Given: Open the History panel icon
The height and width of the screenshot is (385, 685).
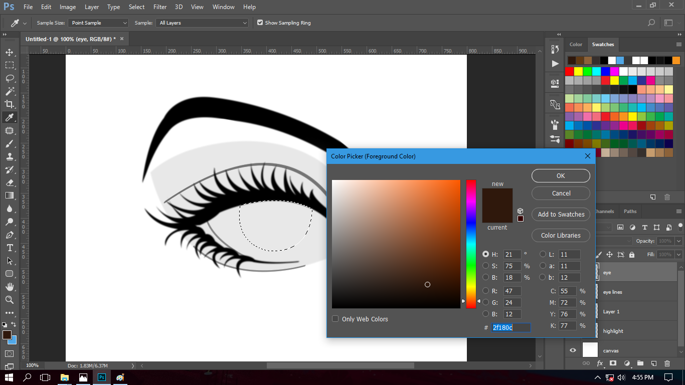Looking at the screenshot, I should point(555,49).
